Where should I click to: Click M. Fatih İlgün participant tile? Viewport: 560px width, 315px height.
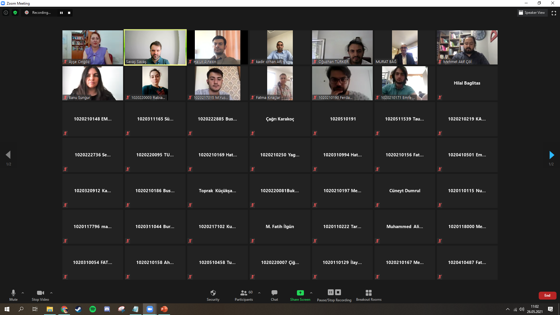point(280,227)
